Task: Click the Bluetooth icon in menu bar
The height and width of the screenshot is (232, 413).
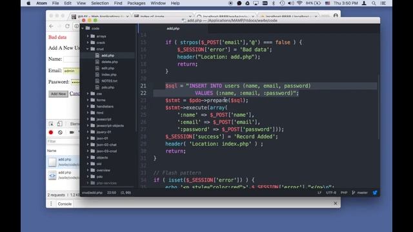Action: (274, 3)
